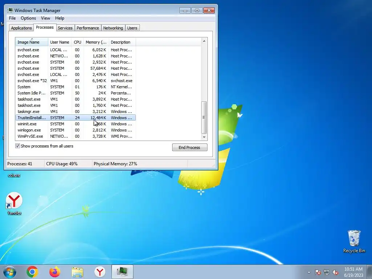Screen dimensions: 372x279
Task: Select the System Idle Process row
Action: (x=76, y=93)
